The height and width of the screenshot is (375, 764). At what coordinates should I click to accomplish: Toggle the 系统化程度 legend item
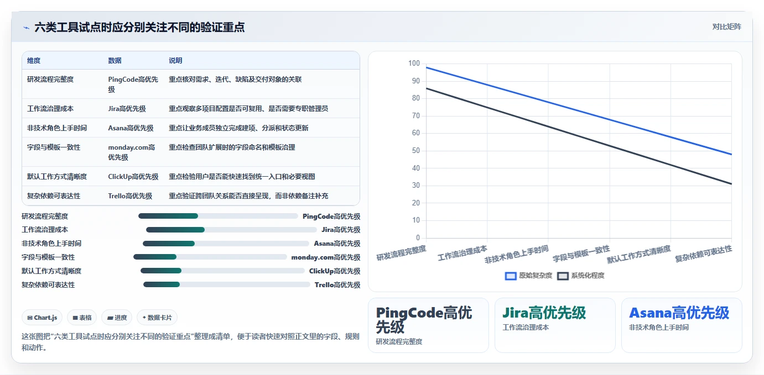[581, 276]
